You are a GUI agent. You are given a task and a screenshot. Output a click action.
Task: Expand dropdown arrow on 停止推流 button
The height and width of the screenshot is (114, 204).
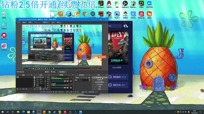pos(106,78)
